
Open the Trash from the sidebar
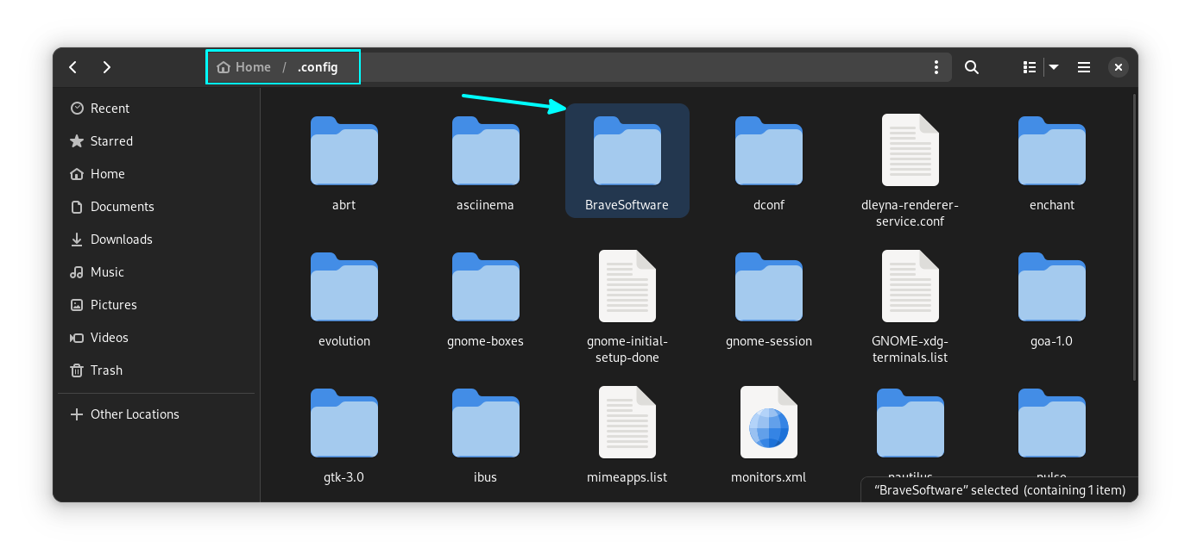(107, 370)
